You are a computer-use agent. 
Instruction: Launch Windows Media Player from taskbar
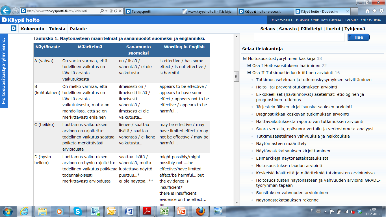(59, 211)
